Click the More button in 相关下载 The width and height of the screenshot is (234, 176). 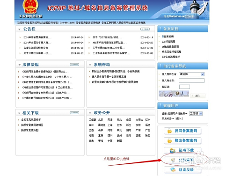pyautogui.click(x=74, y=113)
